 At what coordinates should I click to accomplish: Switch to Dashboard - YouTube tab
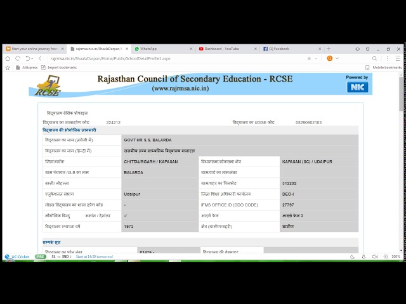pos(227,49)
